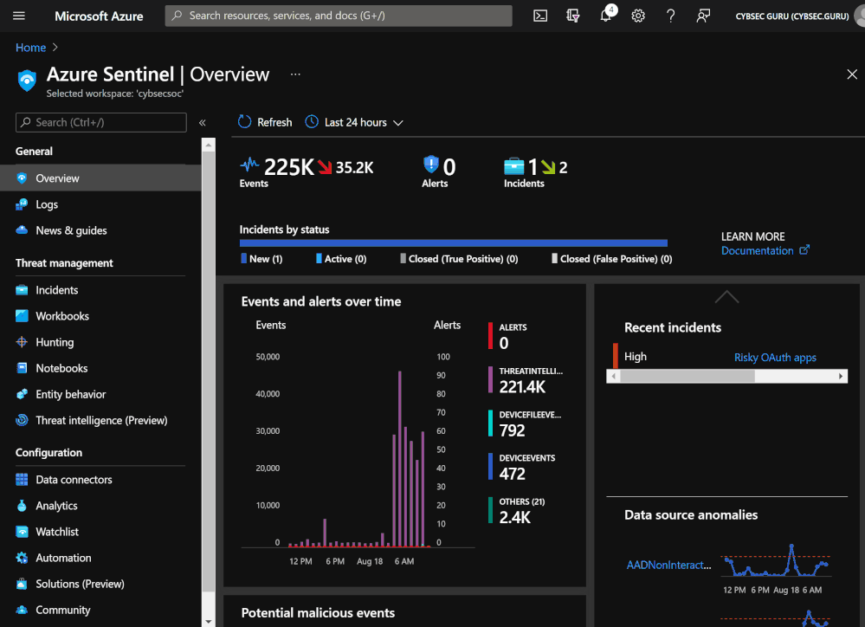Open the feedback icon
The width and height of the screenshot is (865, 627).
pos(703,16)
